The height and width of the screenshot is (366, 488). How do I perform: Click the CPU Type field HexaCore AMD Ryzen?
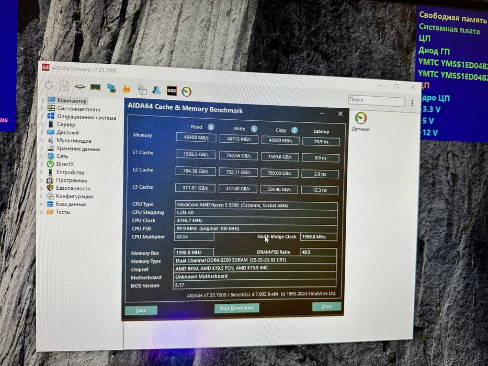256,205
